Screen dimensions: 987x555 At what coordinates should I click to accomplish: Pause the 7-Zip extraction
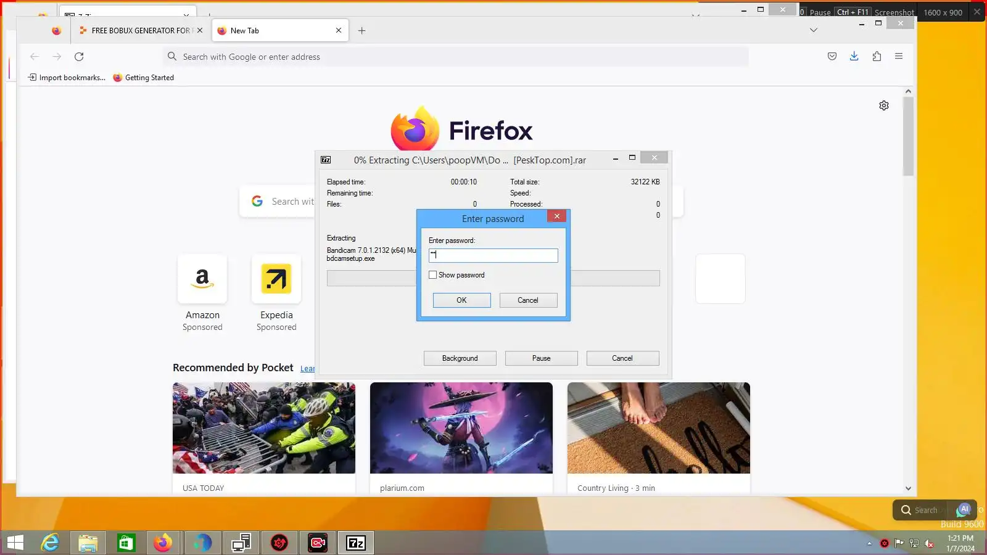542,358
